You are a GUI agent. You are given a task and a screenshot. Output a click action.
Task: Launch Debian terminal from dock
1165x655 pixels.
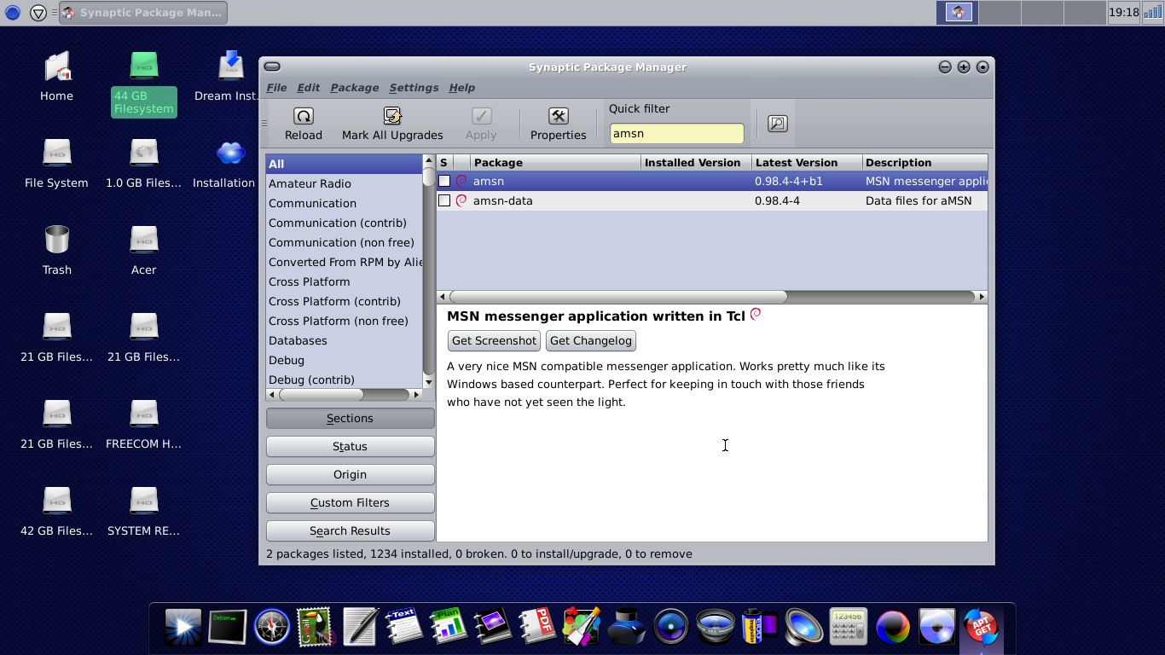coord(228,628)
